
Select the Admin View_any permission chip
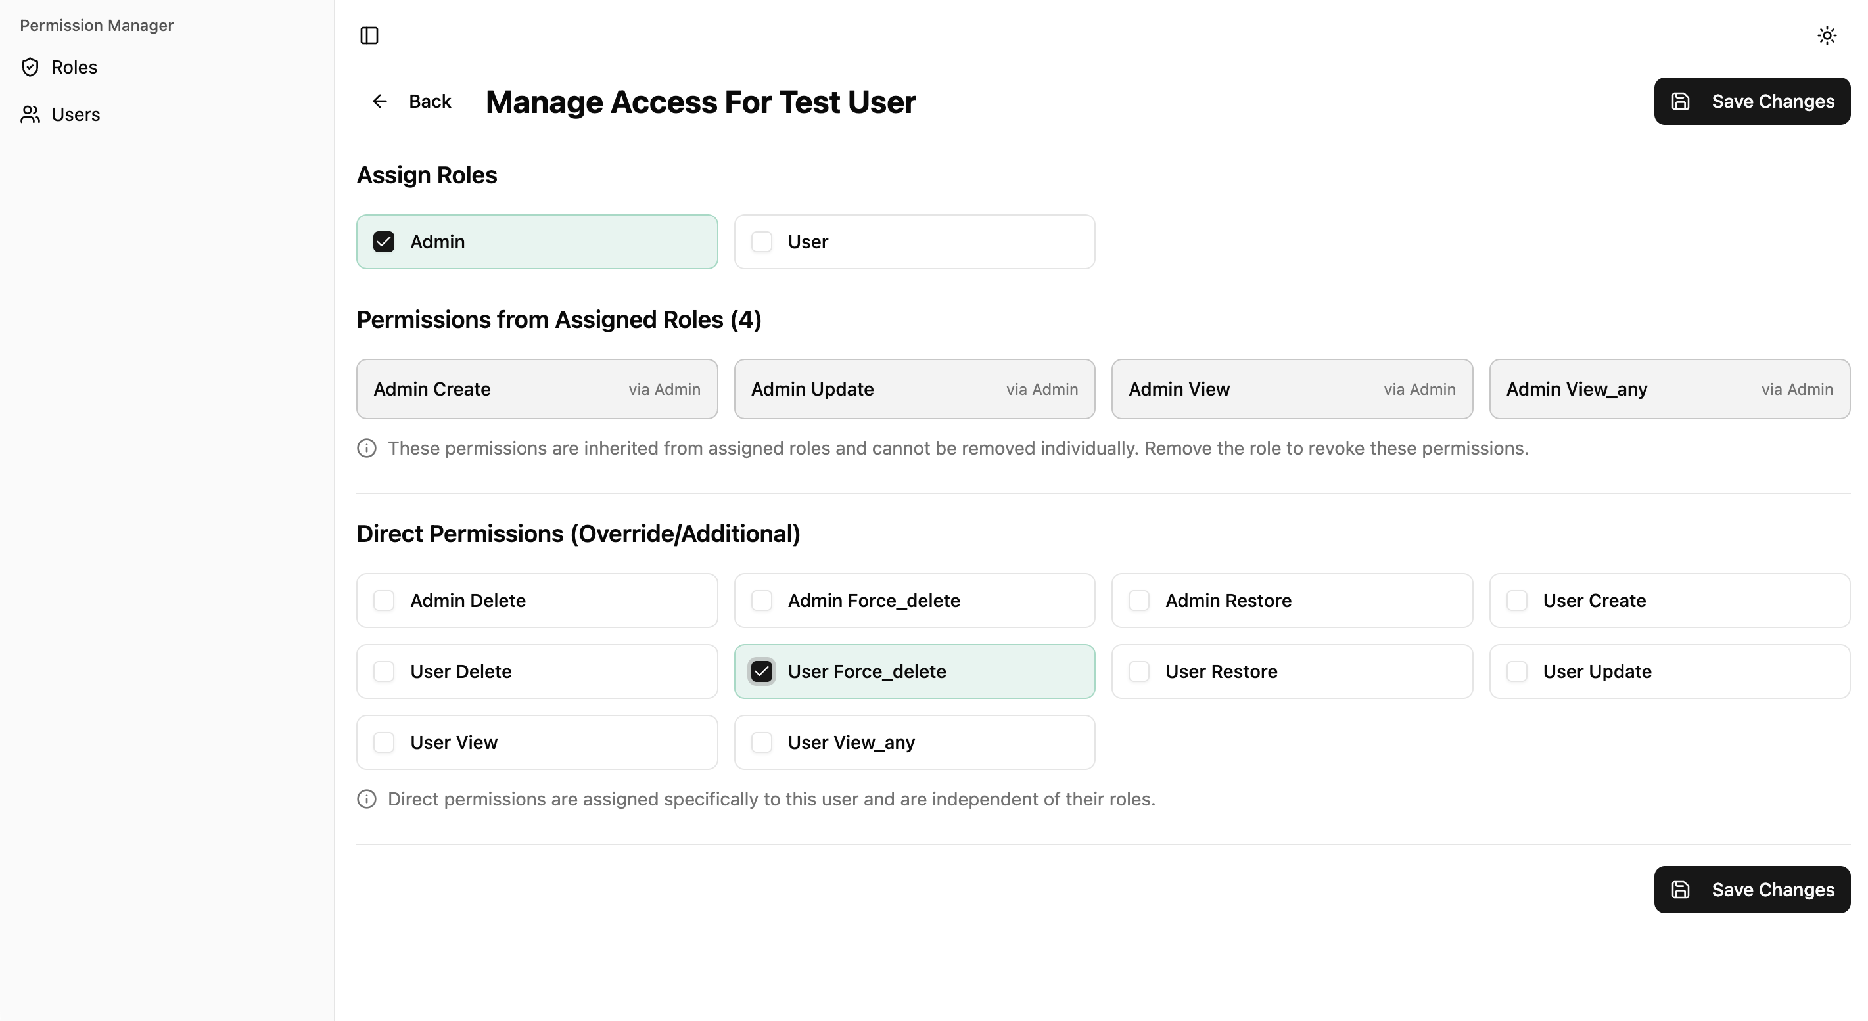pos(1669,388)
